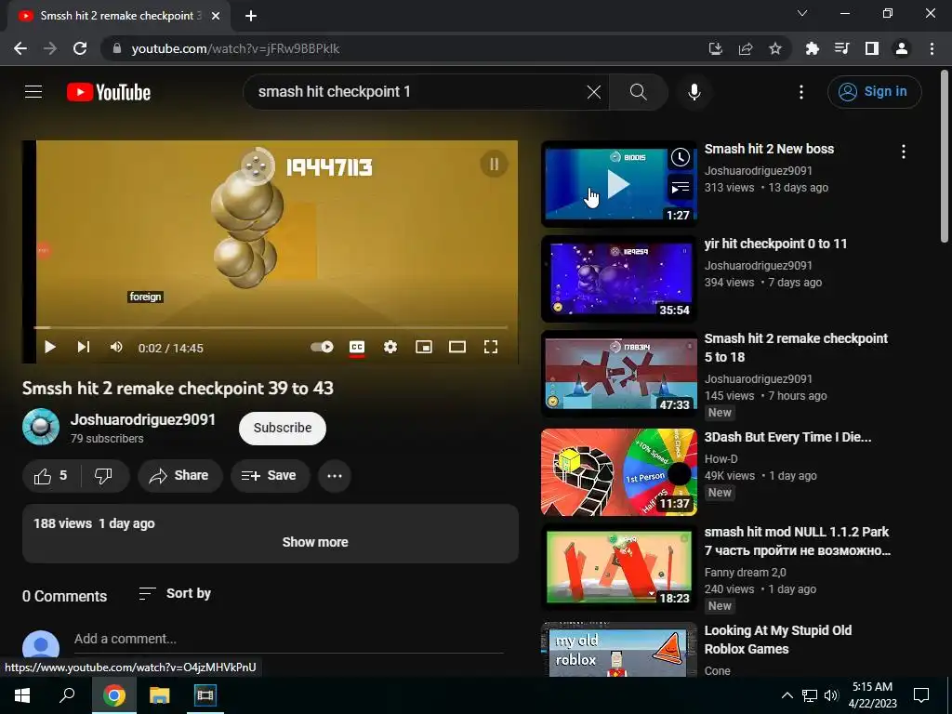Show hidden tray icons chevron
952x714 pixels.
(x=787, y=695)
